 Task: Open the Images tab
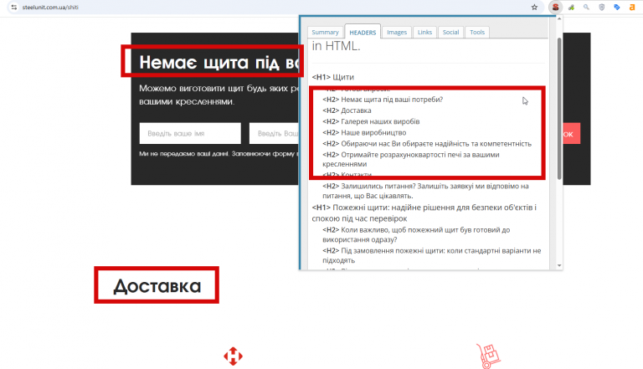click(x=397, y=32)
